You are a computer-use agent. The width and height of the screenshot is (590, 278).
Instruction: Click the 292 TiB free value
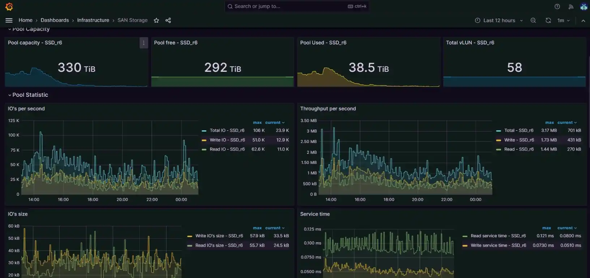pyautogui.click(x=223, y=68)
